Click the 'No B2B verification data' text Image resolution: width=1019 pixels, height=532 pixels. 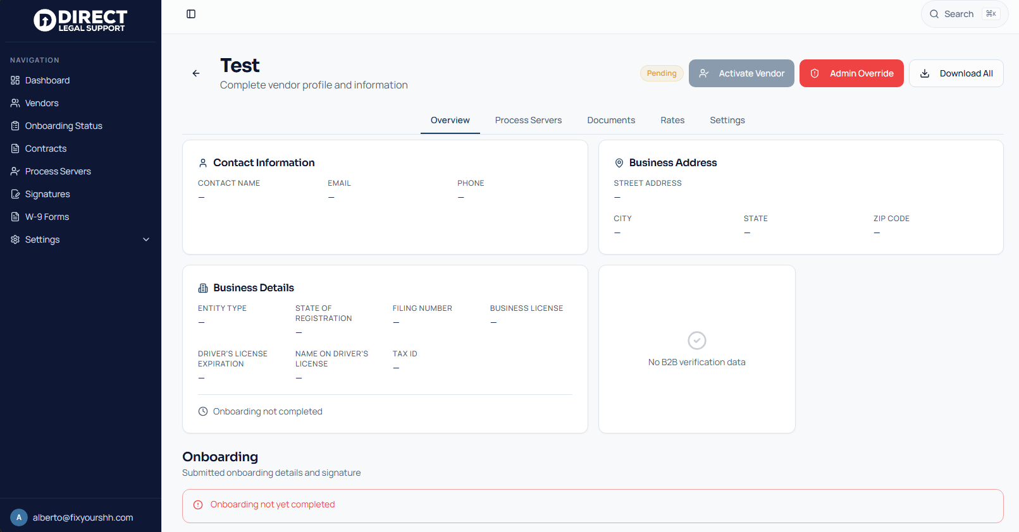697,362
